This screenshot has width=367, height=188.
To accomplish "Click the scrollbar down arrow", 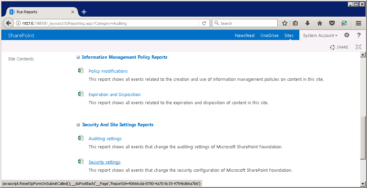I will pyautogui.click(x=363, y=184).
